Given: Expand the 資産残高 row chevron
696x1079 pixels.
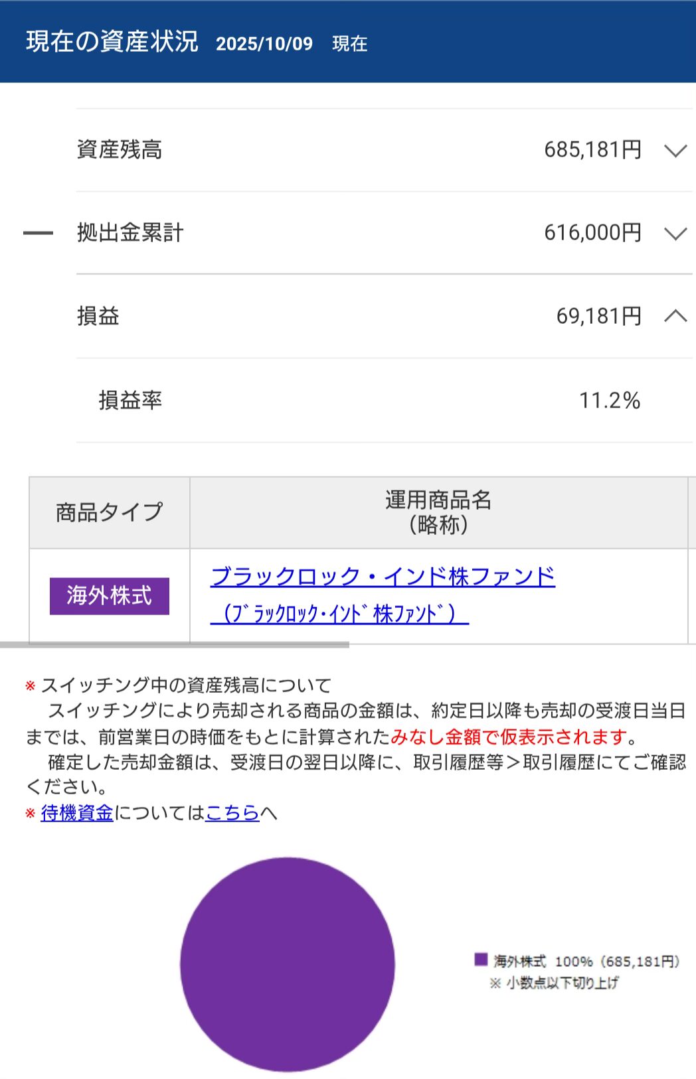Looking at the screenshot, I should click(675, 151).
